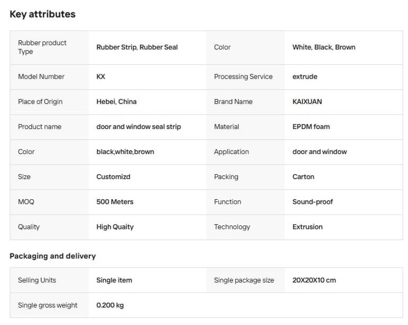Select the "20X20X10 cm" package size

click(314, 280)
